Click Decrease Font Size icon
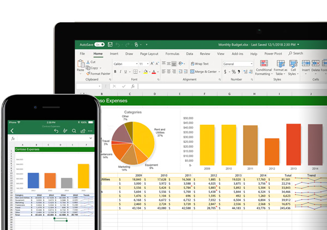327x230 pixels. 158,63
